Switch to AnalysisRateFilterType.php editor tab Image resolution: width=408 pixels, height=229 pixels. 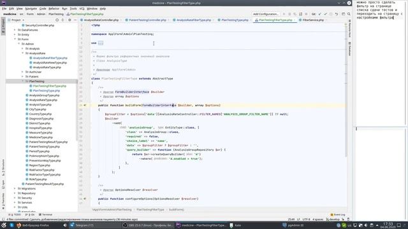pyautogui.click(x=194, y=20)
